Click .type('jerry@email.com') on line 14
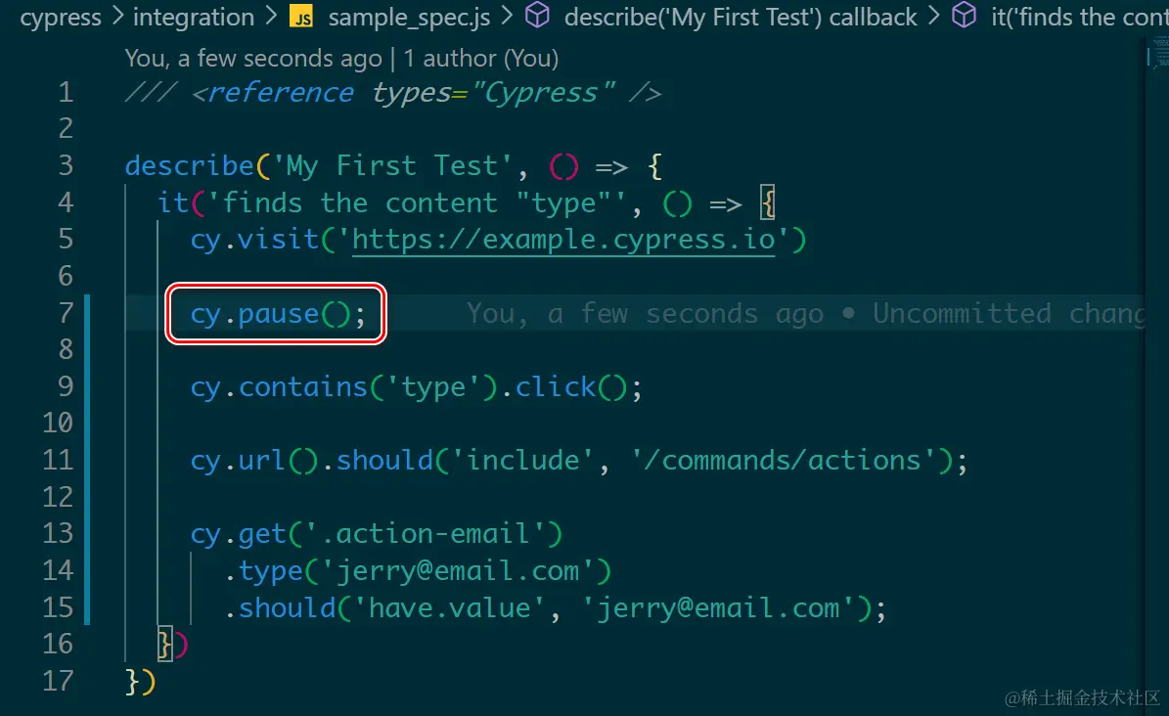1169x716 pixels. point(418,571)
